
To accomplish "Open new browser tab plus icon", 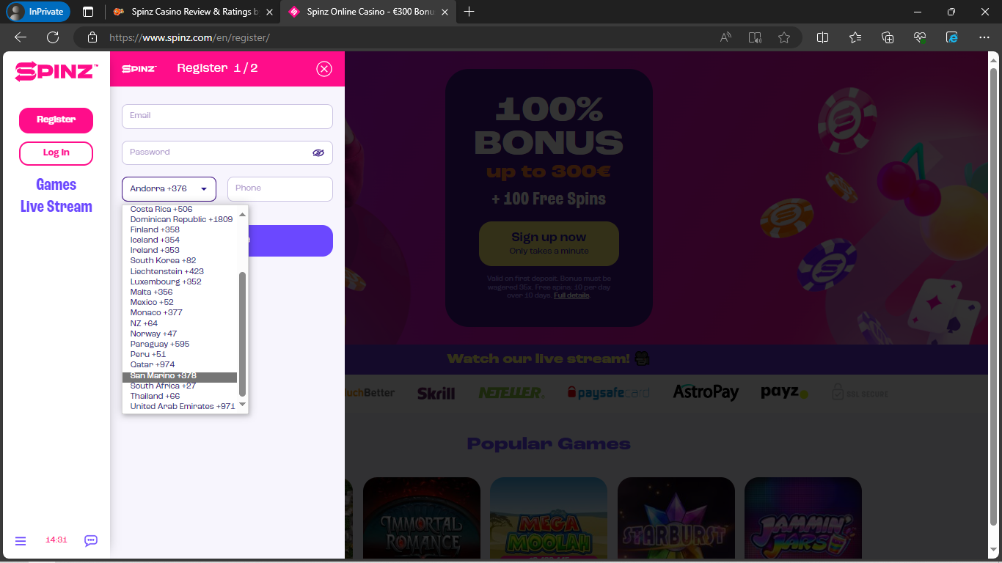I will click(x=469, y=12).
